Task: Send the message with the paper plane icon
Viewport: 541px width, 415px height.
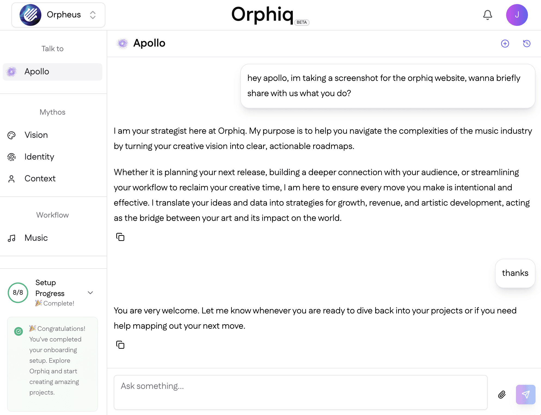Action: click(525, 395)
